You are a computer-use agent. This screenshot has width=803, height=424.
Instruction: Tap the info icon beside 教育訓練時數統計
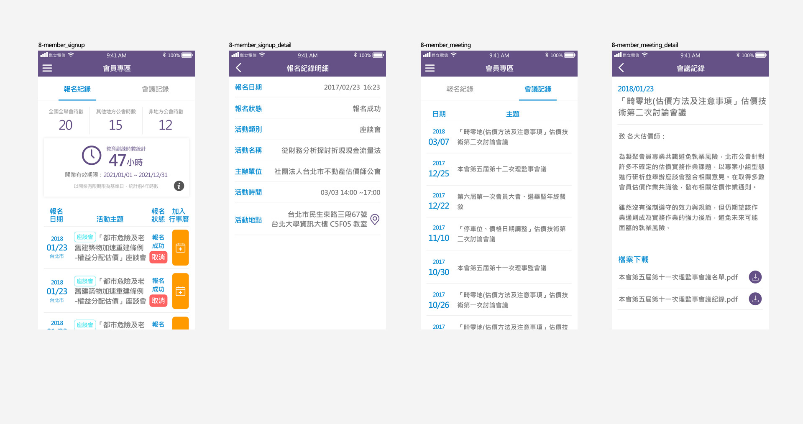coord(179,186)
